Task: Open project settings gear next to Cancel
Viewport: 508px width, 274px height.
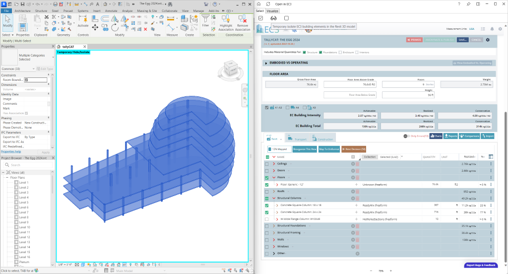Action: click(488, 40)
